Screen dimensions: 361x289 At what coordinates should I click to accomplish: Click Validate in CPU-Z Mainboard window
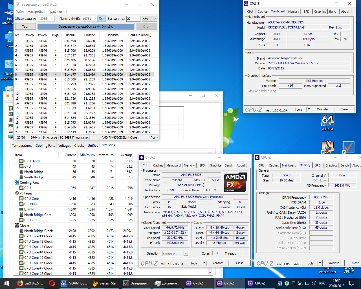coord(322,109)
